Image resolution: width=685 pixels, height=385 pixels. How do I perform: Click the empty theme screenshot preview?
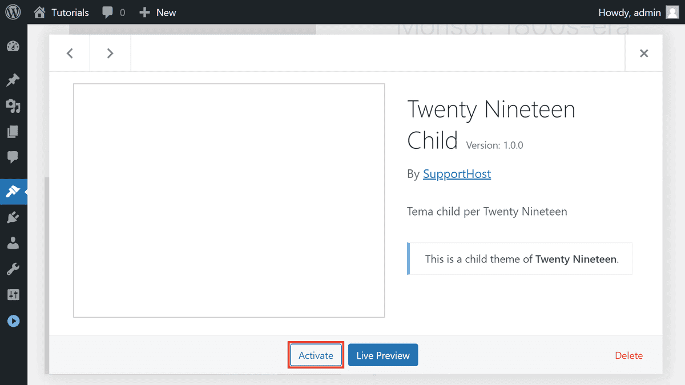point(229,200)
